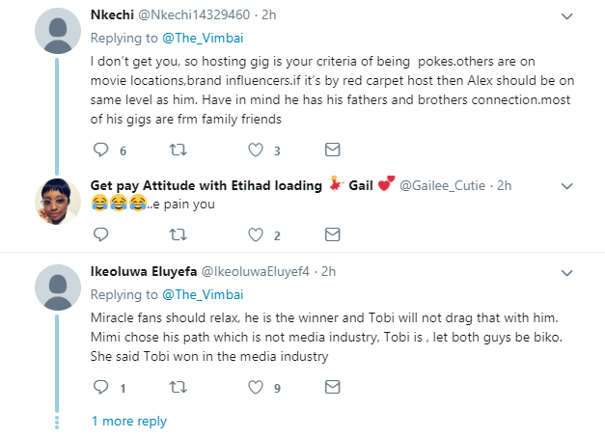This screenshot has width=605, height=438.
Task: Show the 1 more reply link
Action: click(129, 421)
